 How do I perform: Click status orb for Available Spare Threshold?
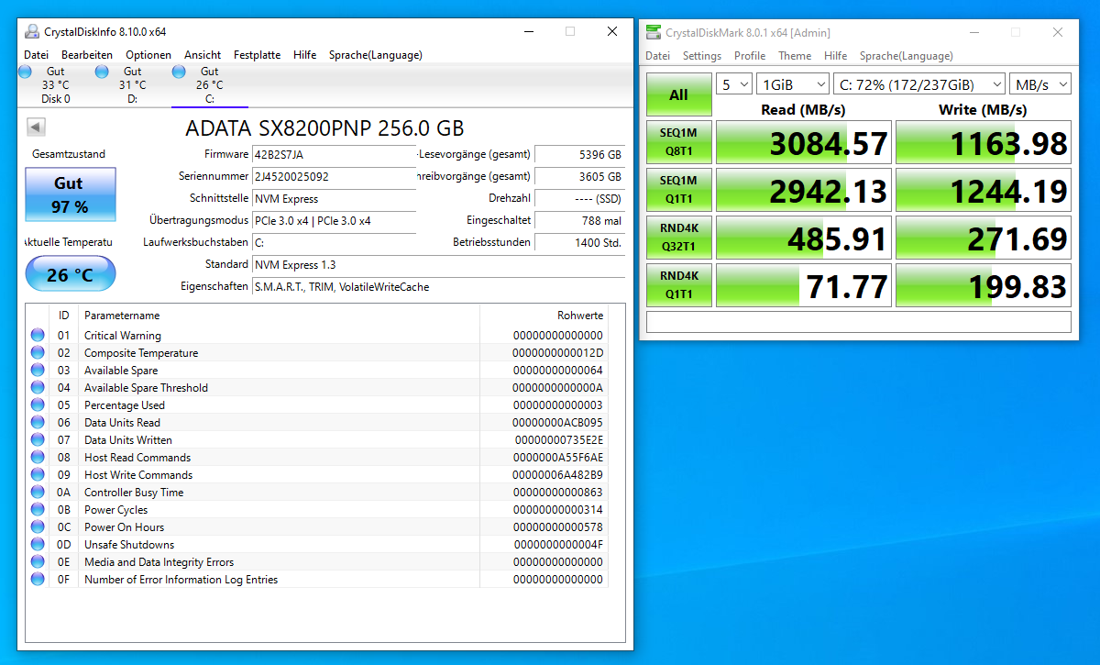click(x=38, y=387)
